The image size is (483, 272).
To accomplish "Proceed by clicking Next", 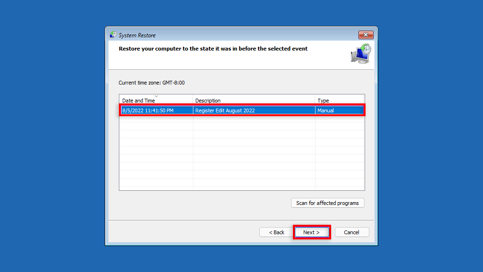I will [x=311, y=232].
